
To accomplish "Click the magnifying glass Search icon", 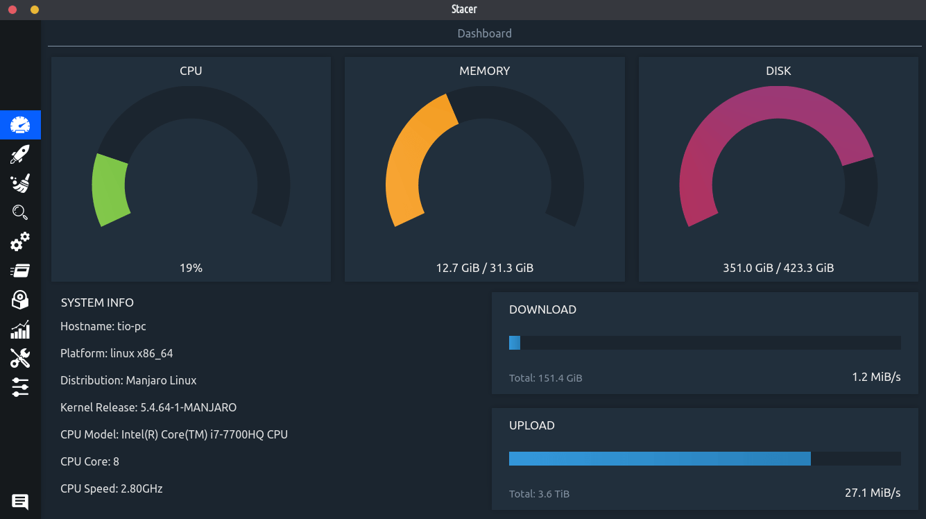I will [20, 212].
